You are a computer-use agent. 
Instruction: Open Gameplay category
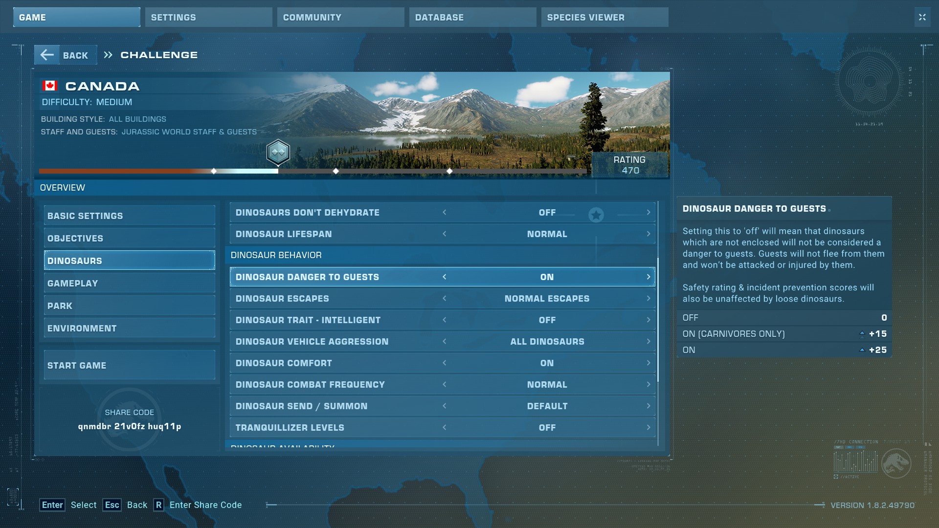pos(130,283)
